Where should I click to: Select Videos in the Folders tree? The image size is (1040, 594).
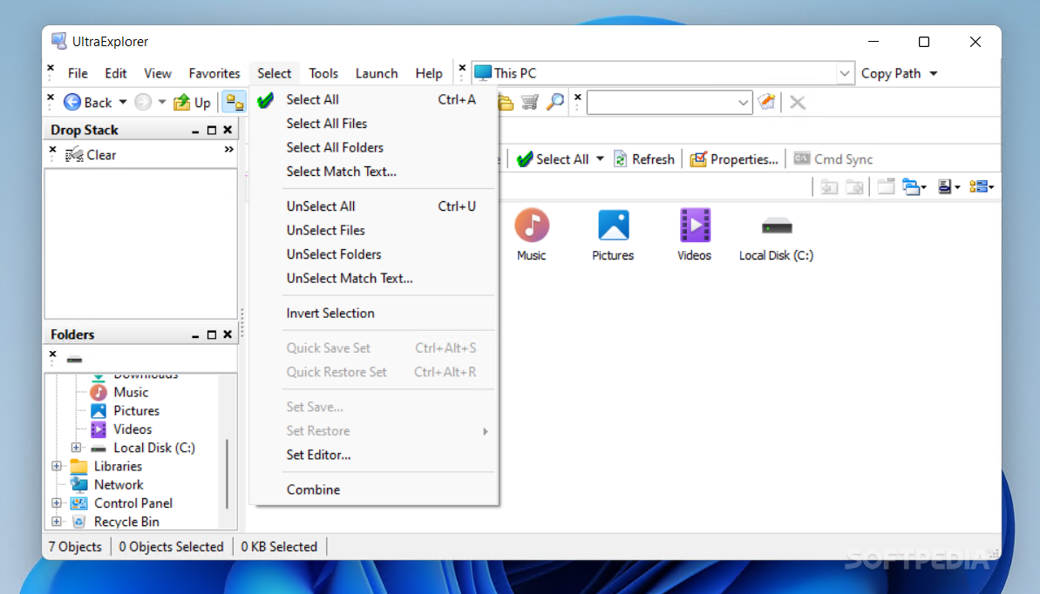pos(132,429)
